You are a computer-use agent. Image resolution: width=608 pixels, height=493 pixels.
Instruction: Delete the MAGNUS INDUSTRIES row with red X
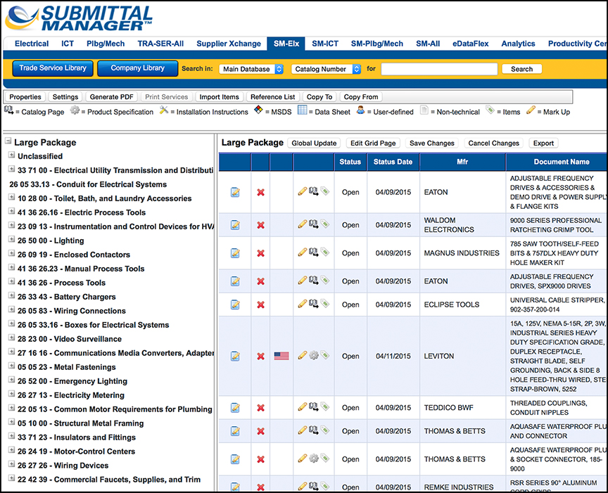260,253
